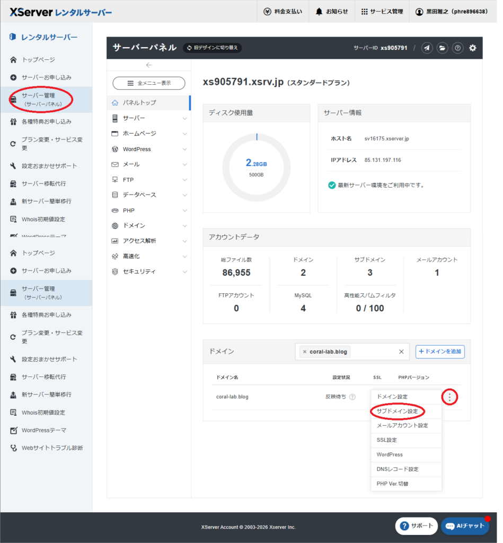The height and width of the screenshot is (543, 503).
Task: Switch to the old design via 旧デザインに切り替え
Action: [x=213, y=48]
